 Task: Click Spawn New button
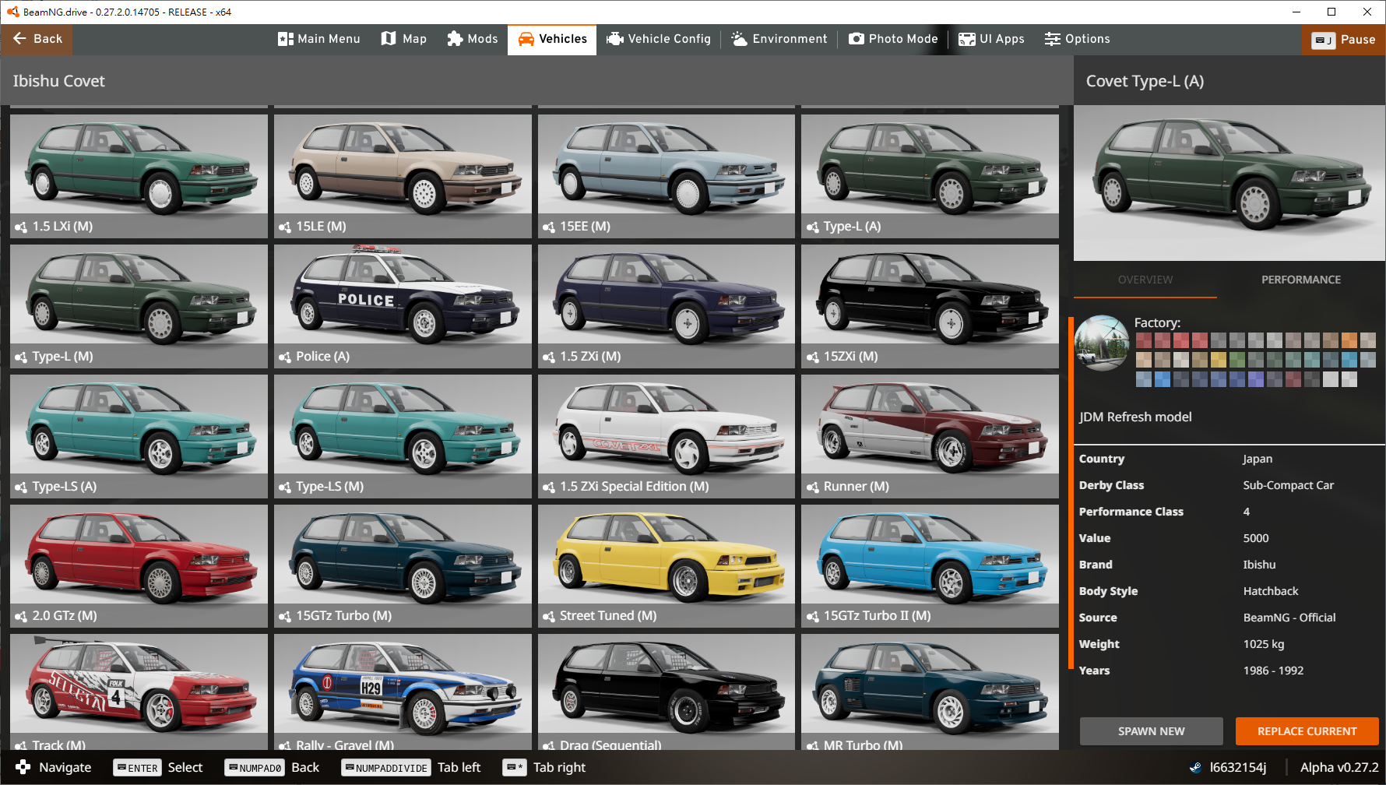click(1152, 731)
